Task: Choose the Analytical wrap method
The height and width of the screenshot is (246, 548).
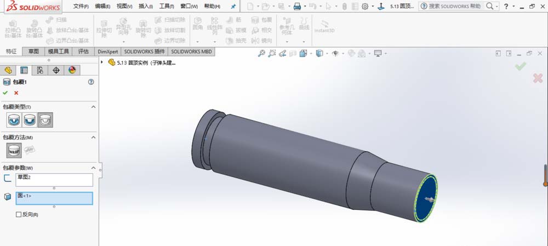Action: pos(14,150)
